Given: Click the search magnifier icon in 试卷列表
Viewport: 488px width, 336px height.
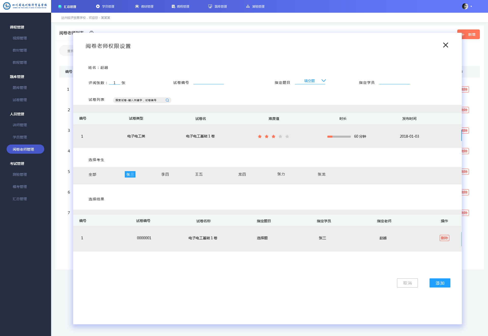Looking at the screenshot, I should pos(167,100).
